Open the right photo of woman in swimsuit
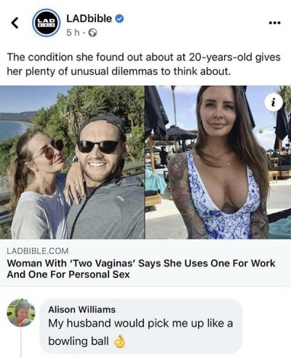 pyautogui.click(x=218, y=162)
